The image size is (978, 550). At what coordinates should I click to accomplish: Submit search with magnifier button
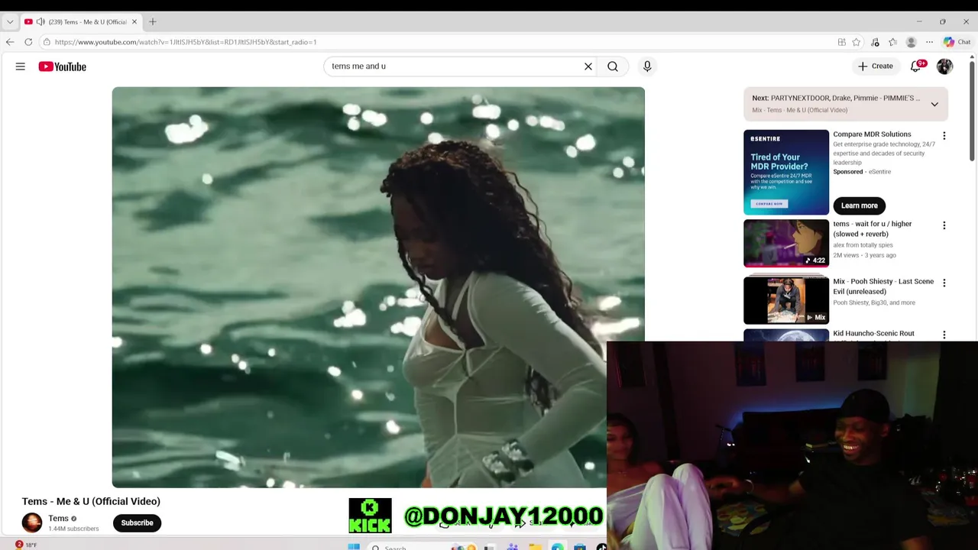(613, 66)
